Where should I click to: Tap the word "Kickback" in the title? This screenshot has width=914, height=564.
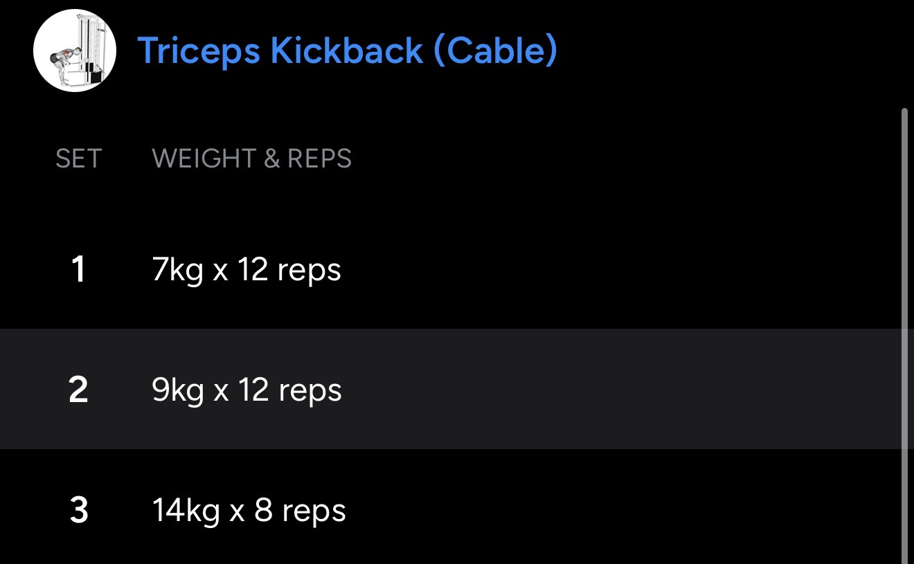pyautogui.click(x=346, y=51)
